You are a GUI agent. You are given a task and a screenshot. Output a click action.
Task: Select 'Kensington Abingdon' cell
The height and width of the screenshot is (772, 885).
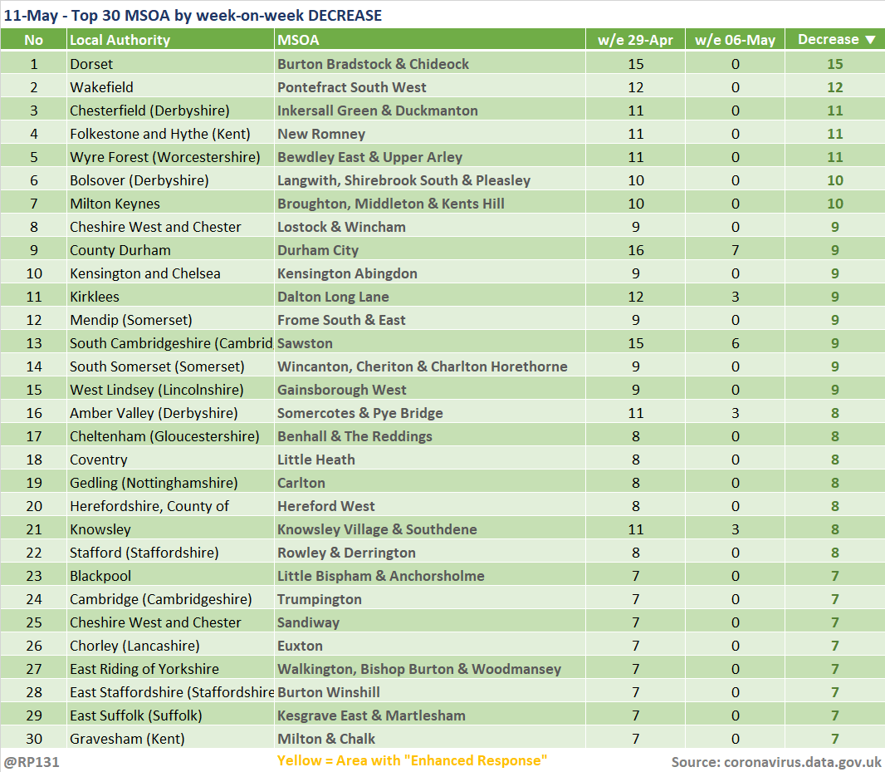click(429, 273)
